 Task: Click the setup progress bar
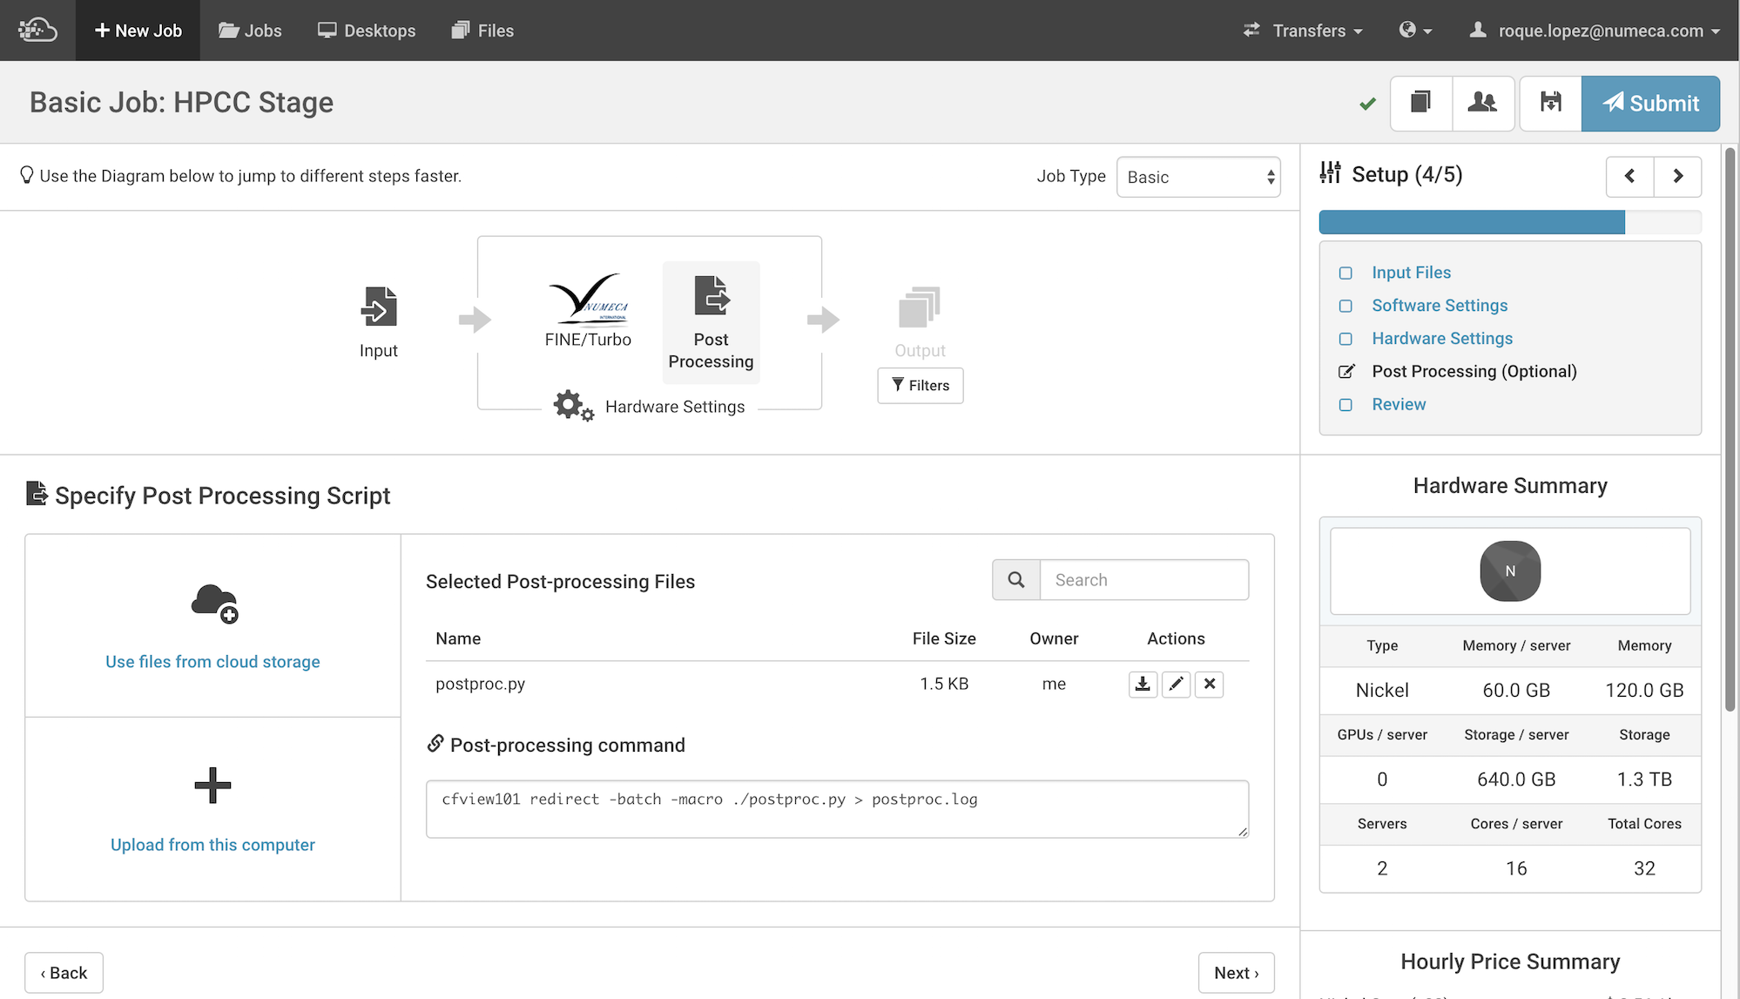point(1509,222)
